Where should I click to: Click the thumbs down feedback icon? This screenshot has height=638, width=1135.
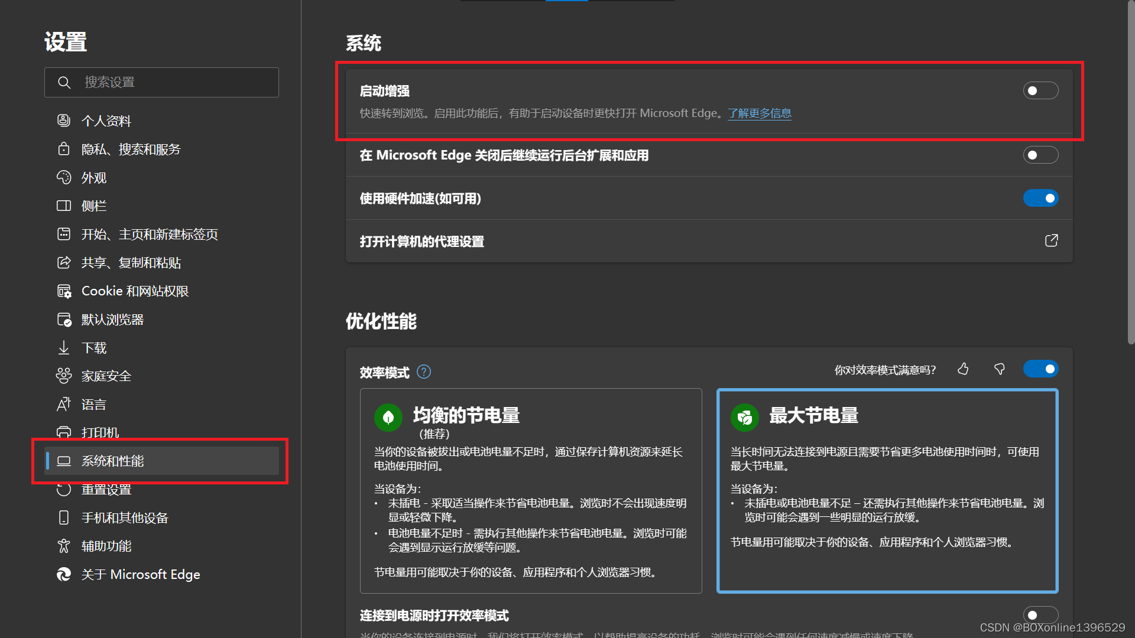(1000, 369)
